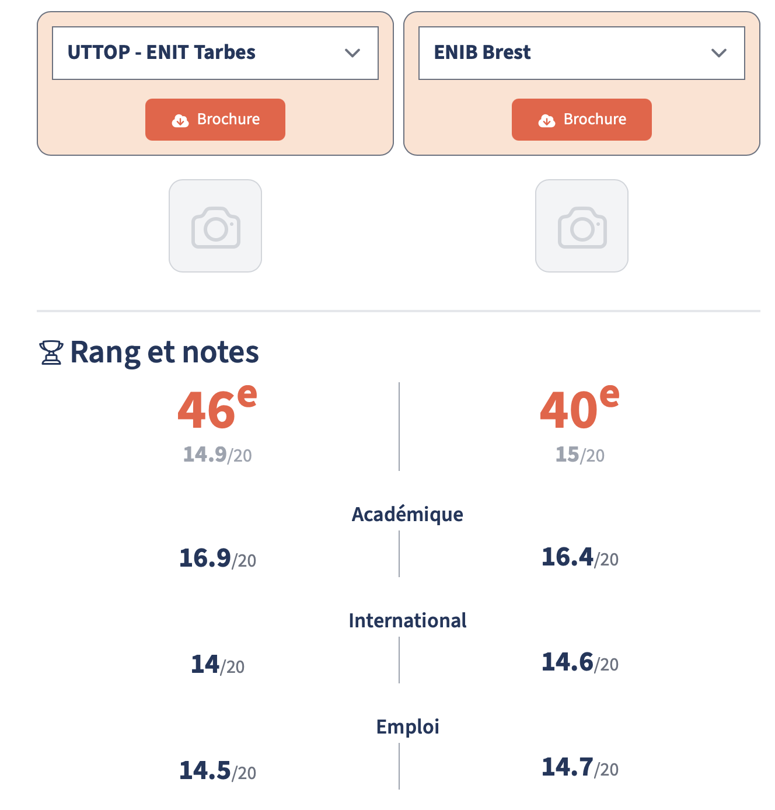
Task: Download the UTTOP - ENIT Tarbes brochure
Action: (x=215, y=120)
